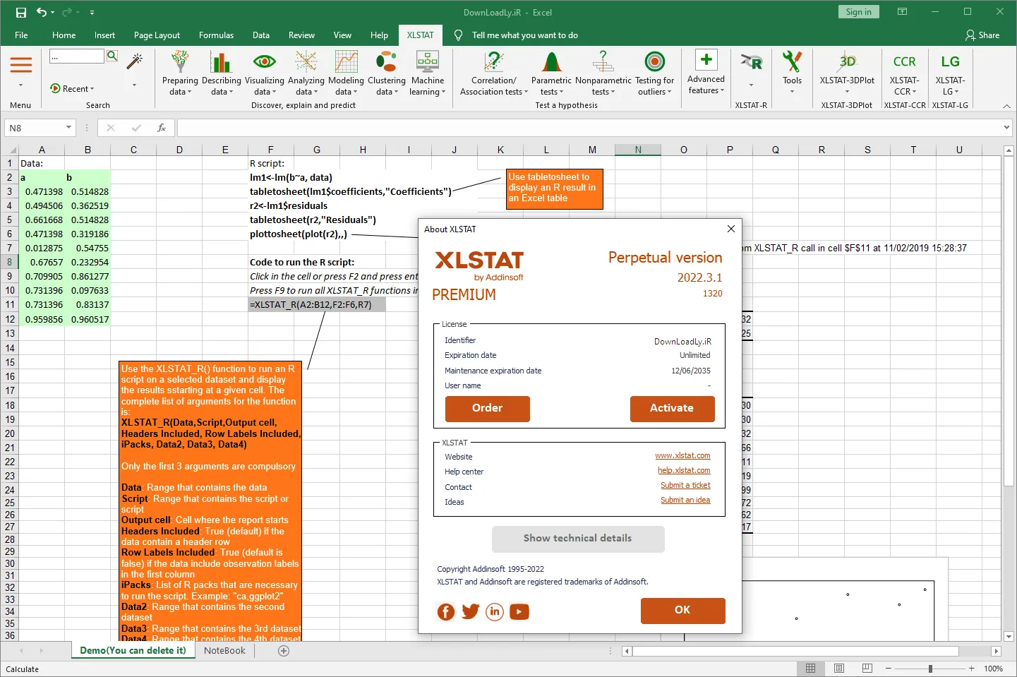This screenshot has width=1017, height=677.
Task: Click Submit an idea link
Action: 685,501
